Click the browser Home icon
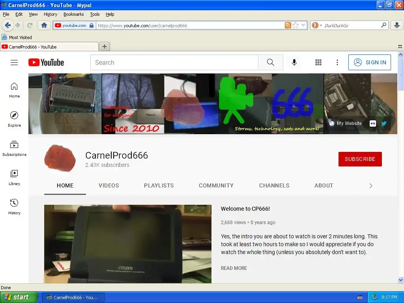 point(44,25)
